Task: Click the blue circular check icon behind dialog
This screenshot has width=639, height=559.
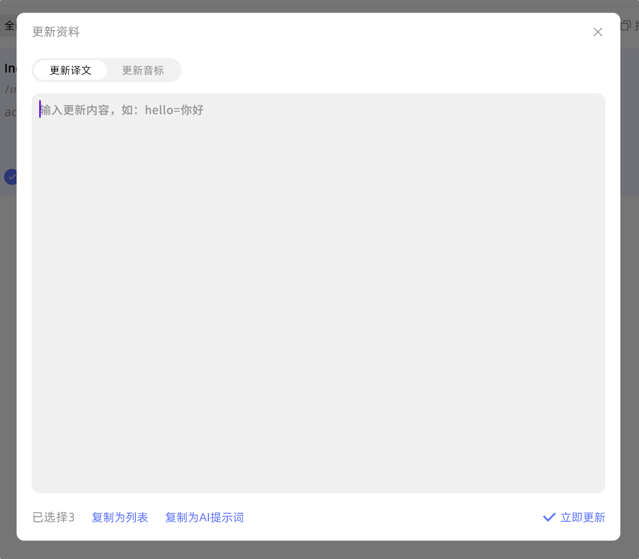Action: click(10, 177)
